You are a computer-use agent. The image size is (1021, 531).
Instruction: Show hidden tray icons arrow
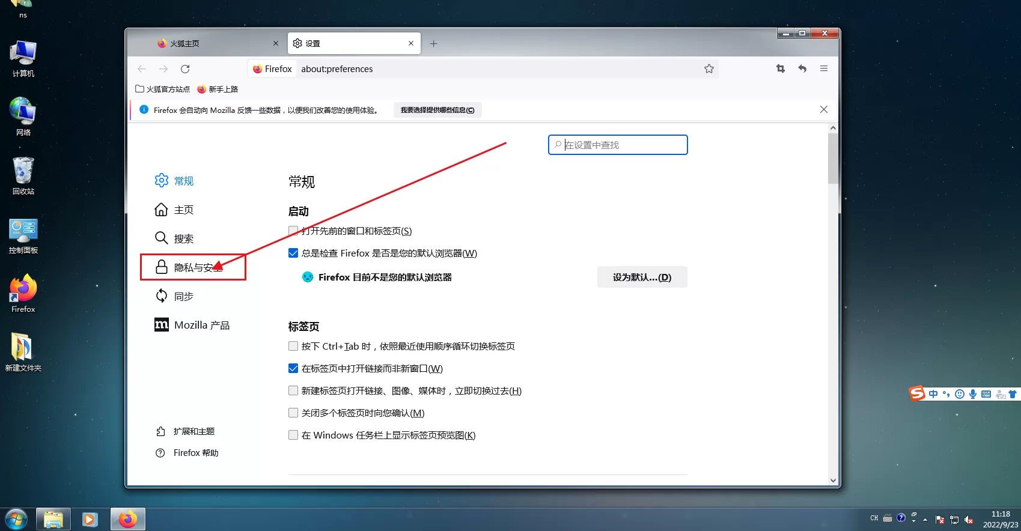(925, 520)
